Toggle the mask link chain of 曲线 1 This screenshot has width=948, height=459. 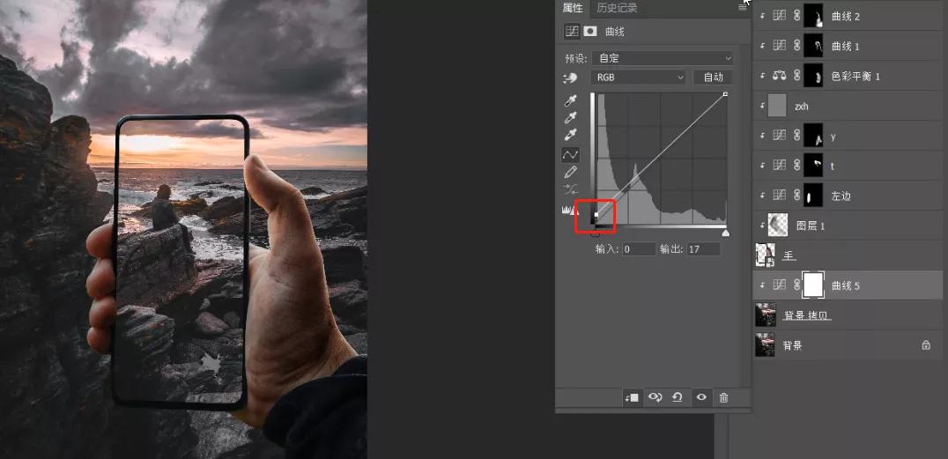pos(796,46)
